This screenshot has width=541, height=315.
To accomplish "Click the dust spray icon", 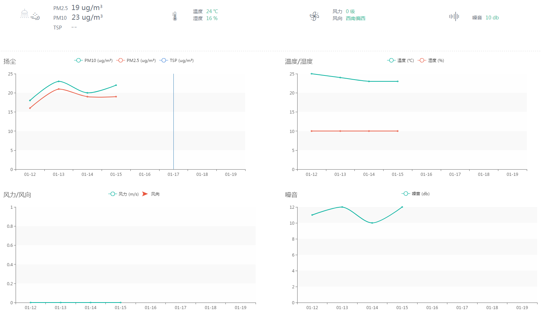I will click(30, 15).
